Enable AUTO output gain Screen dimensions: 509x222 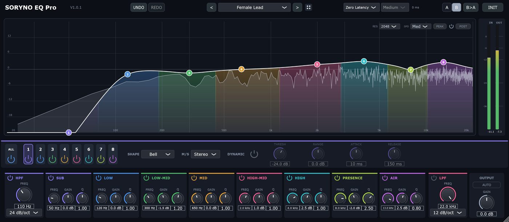486,185
